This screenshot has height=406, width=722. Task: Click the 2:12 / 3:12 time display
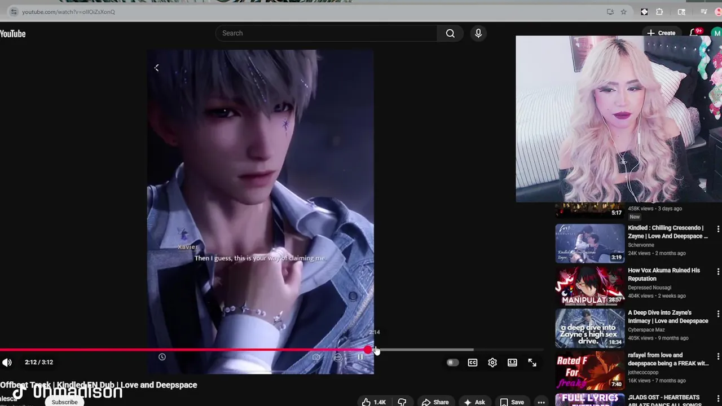pyautogui.click(x=39, y=363)
